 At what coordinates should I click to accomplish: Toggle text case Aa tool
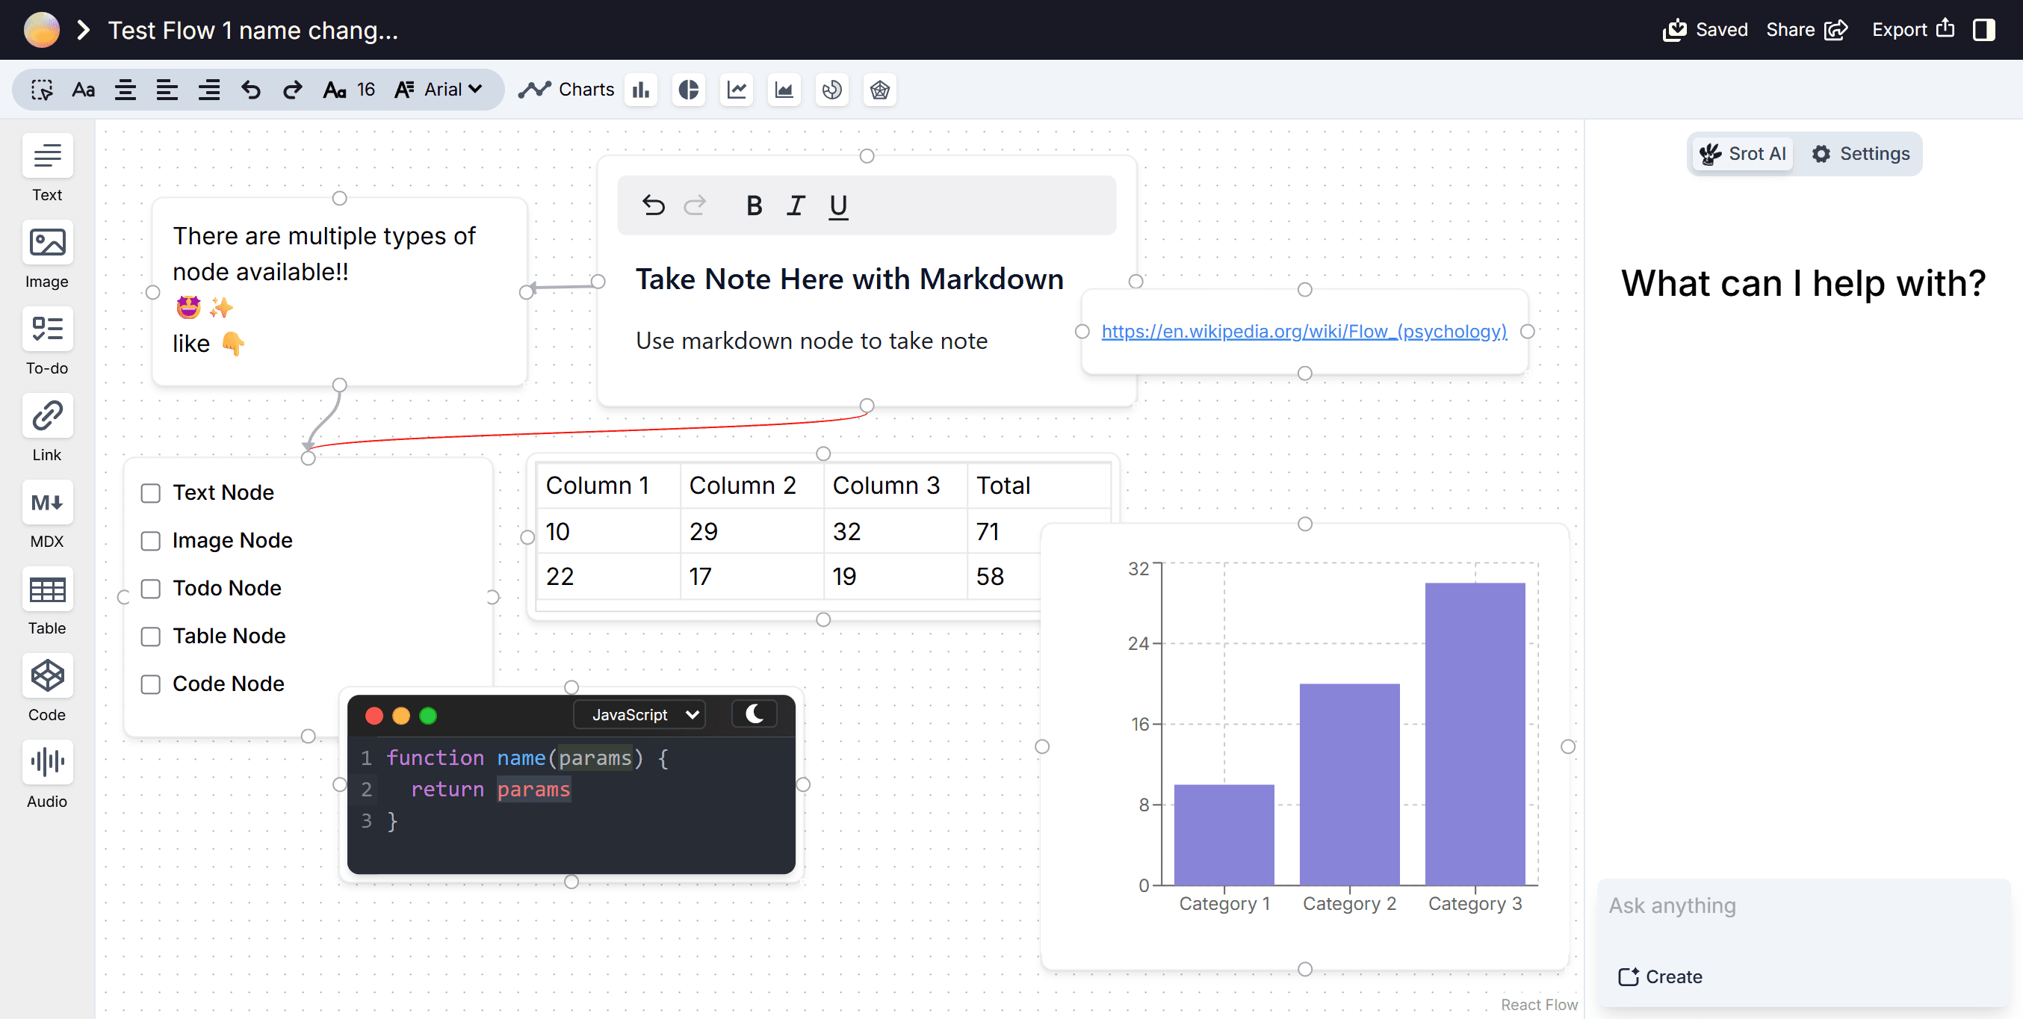coord(83,90)
